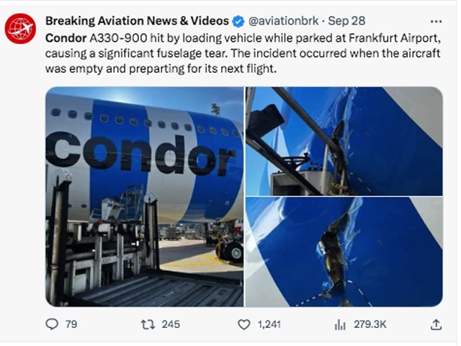View the top-right fuselage tear photo
This screenshot has width=461, height=346.
click(344, 140)
